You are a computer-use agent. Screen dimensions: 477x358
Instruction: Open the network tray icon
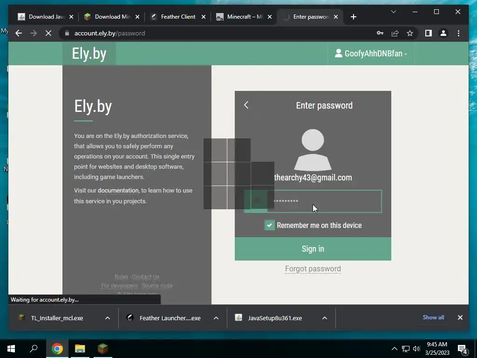[x=406, y=349]
